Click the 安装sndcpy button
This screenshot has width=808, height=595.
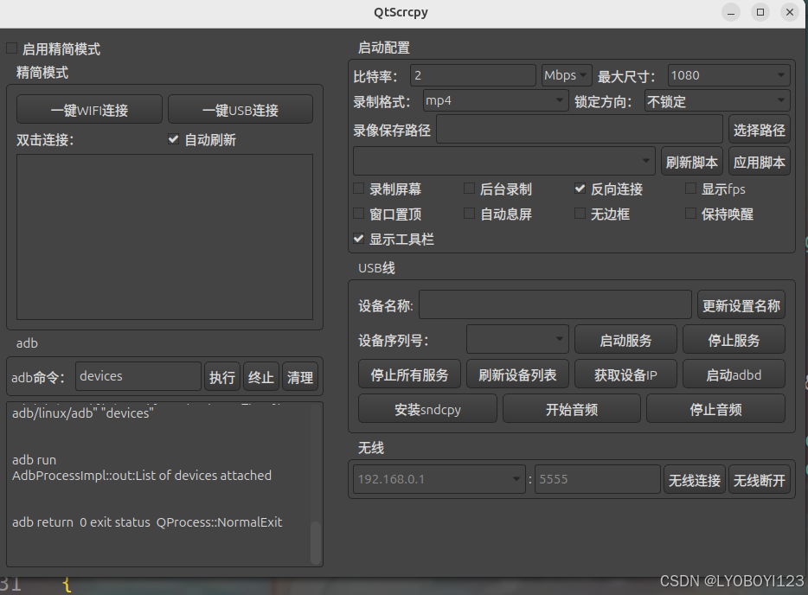tap(427, 408)
